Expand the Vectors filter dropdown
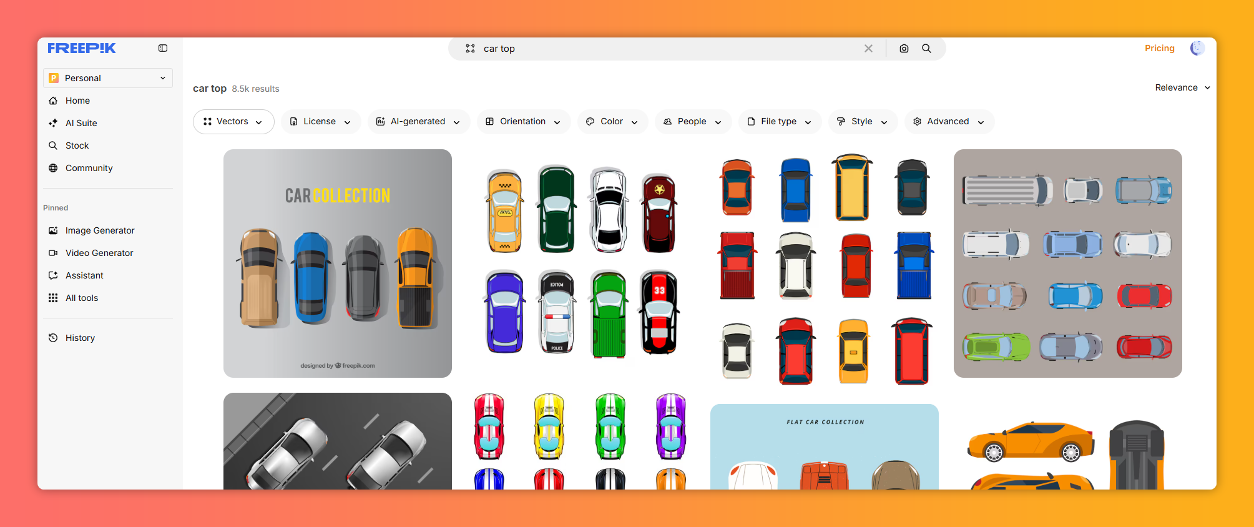 (233, 122)
